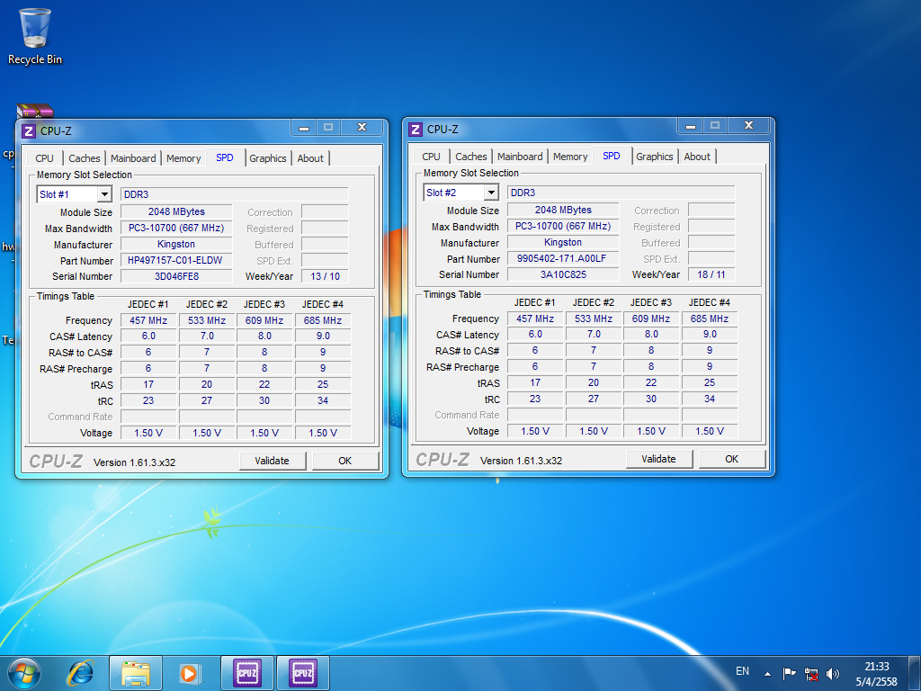The width and height of the screenshot is (921, 691).
Task: Click the EN language indicator in taskbar
Action: click(742, 671)
